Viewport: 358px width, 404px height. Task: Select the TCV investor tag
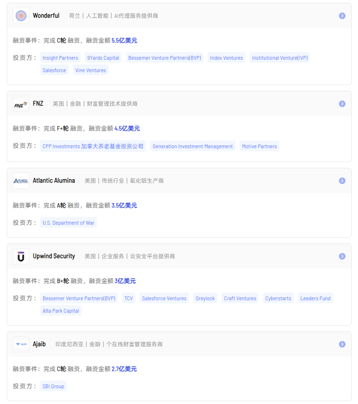(x=128, y=298)
